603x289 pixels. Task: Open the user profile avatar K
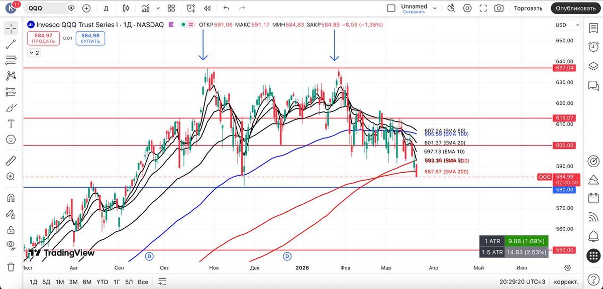pyautogui.click(x=11, y=8)
